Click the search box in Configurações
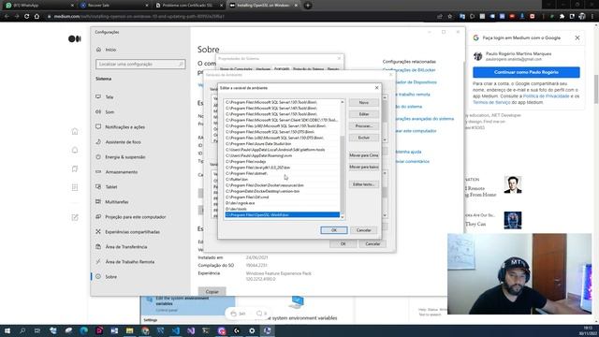Image resolution: width=599 pixels, height=337 pixels. tap(140, 65)
